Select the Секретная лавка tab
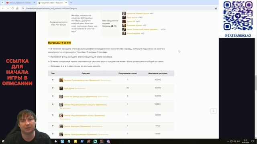 point(52,3)
